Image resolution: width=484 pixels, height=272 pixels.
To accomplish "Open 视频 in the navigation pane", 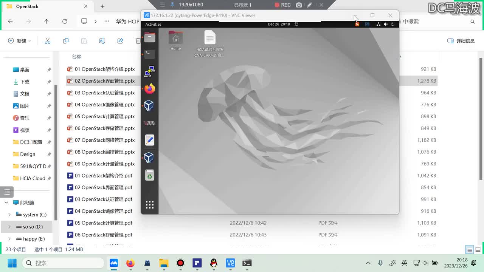I will point(25,130).
